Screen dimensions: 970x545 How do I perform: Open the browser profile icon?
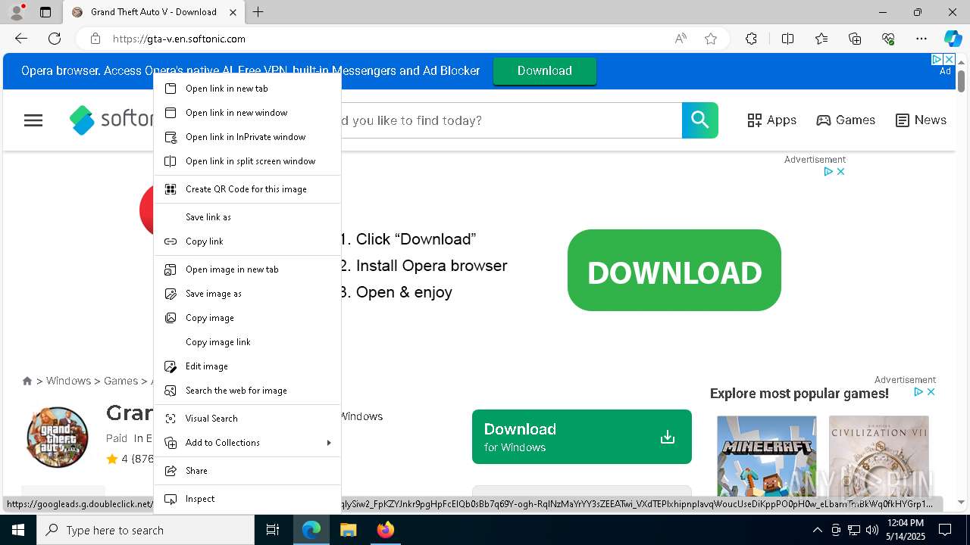coord(16,12)
